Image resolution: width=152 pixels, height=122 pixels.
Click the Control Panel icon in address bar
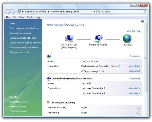(x=20, y=12)
